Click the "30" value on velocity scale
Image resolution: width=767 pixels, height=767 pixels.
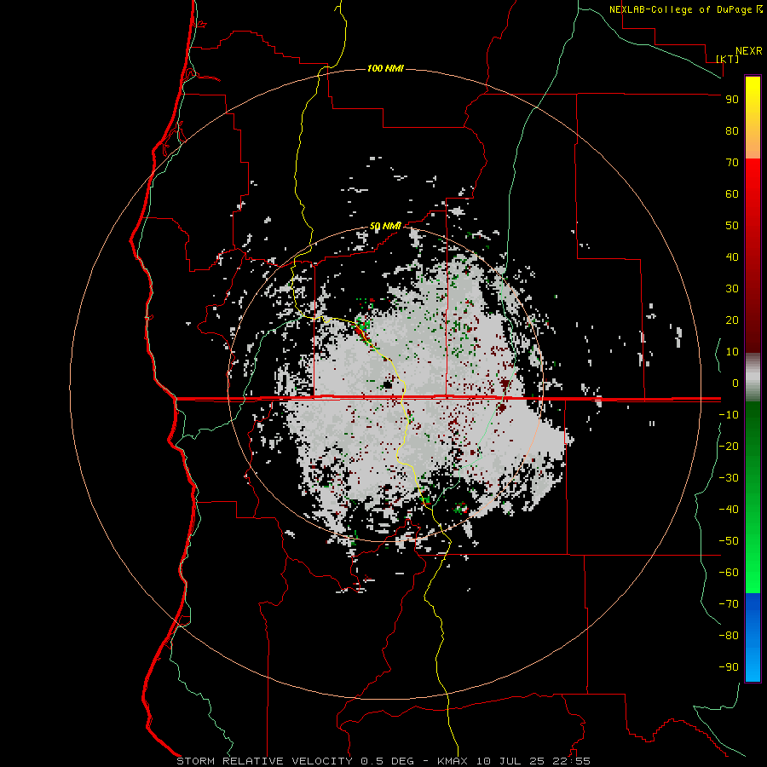click(x=732, y=289)
